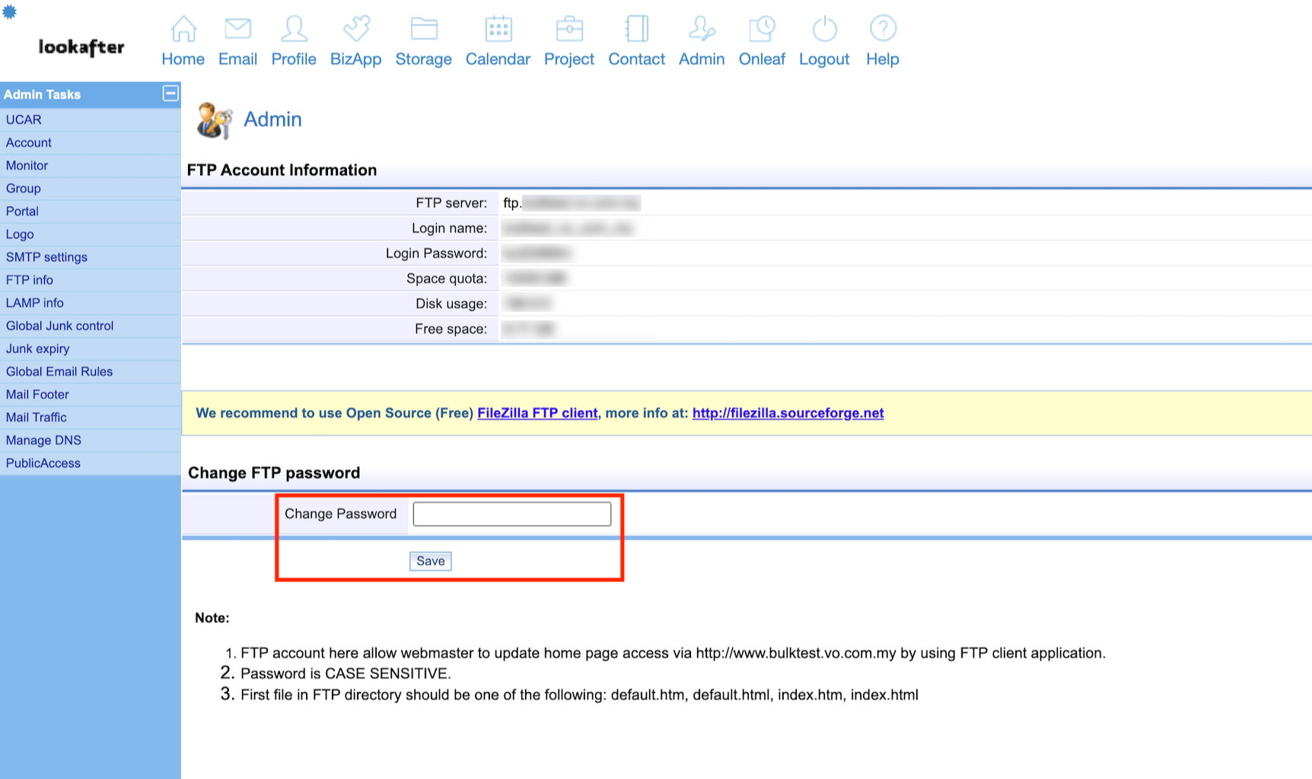Click the Home house icon
This screenshot has height=779, width=1312.
pos(183,29)
